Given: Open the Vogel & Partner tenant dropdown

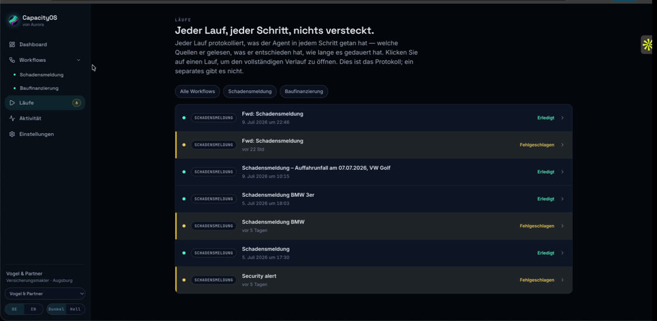Looking at the screenshot, I should coord(45,293).
